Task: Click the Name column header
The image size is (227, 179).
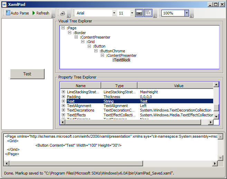Action: (x=81, y=85)
